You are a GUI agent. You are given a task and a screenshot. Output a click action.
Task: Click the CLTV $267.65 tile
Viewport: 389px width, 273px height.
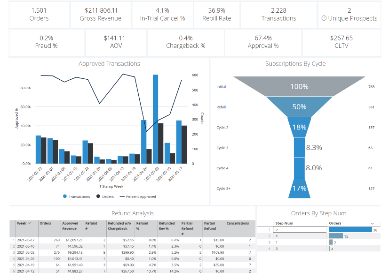pyautogui.click(x=341, y=42)
